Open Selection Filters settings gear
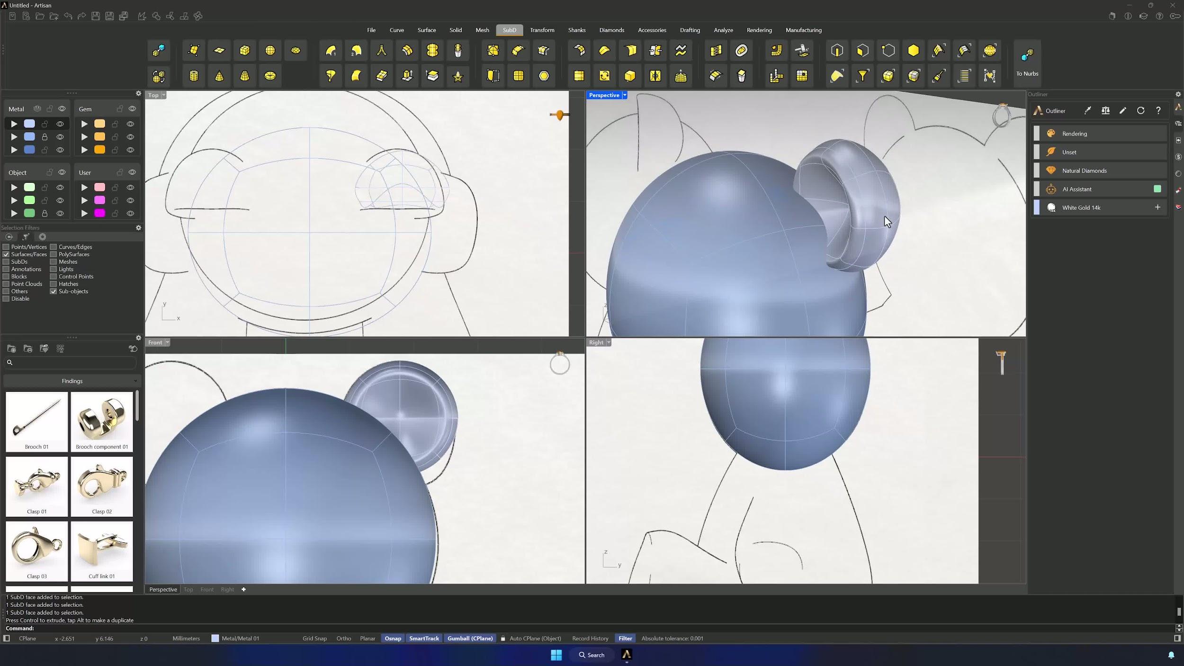The image size is (1184, 666). [x=138, y=228]
